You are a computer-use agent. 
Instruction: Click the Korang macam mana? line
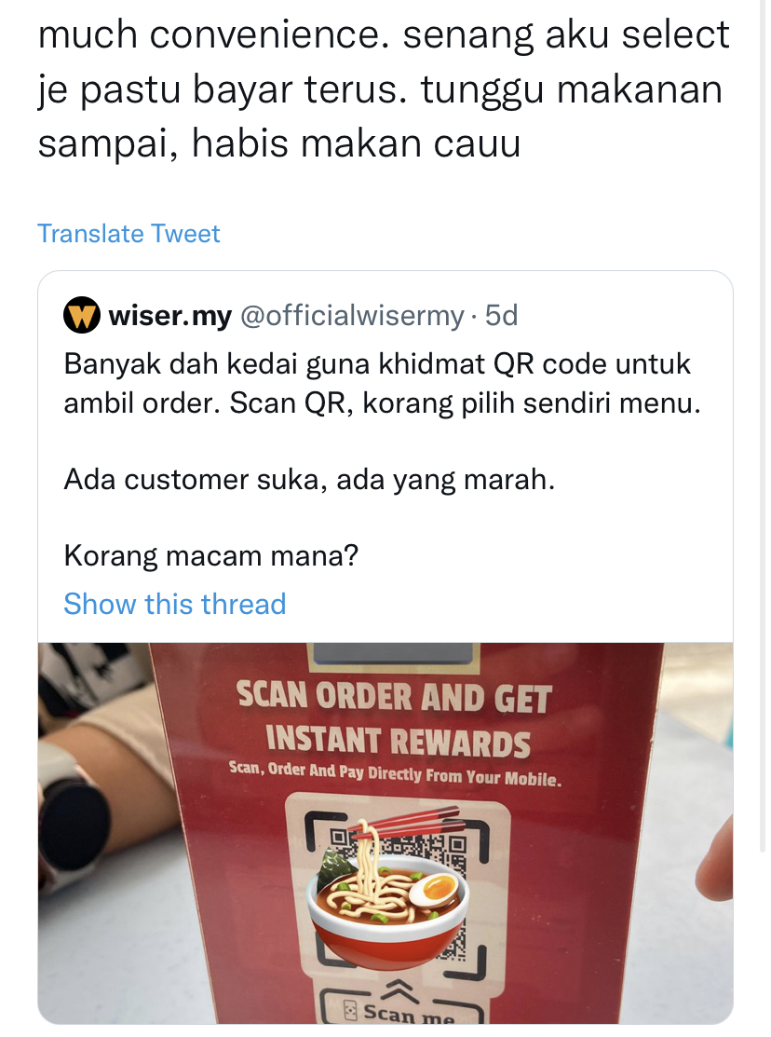(211, 555)
